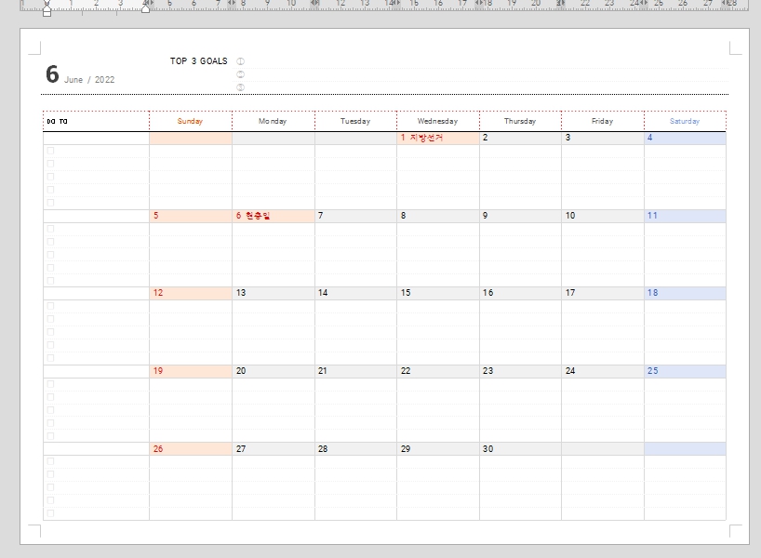Click the Saturday column header
This screenshot has height=558, width=761.
point(685,121)
